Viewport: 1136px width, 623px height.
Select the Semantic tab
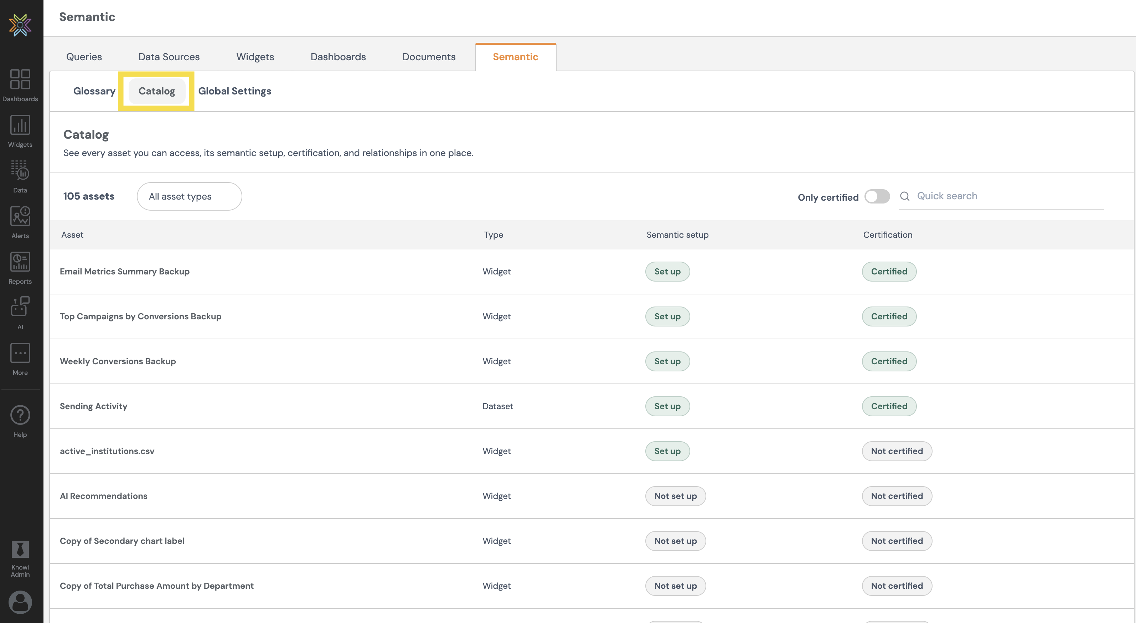pyautogui.click(x=516, y=56)
